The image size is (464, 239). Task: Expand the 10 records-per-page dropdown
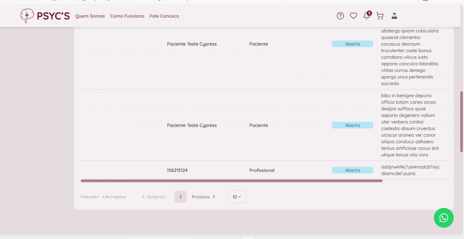[x=237, y=197]
